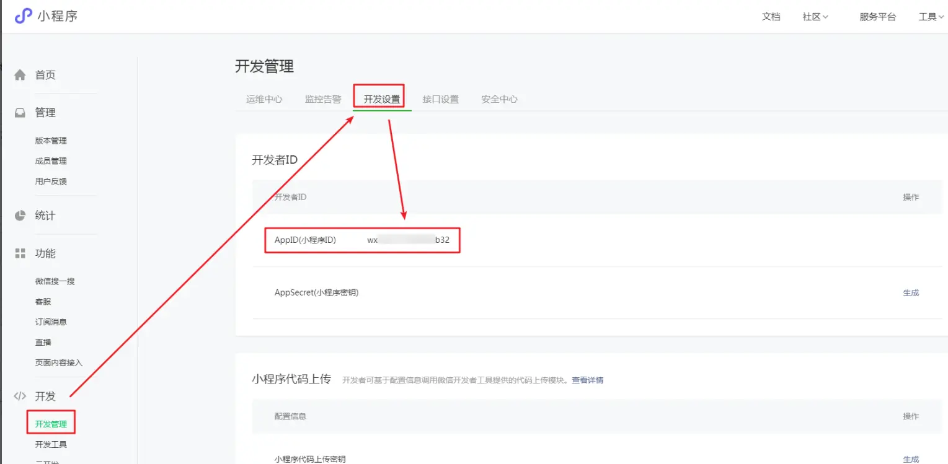Click the AppID value text
The image size is (948, 464).
click(x=408, y=240)
